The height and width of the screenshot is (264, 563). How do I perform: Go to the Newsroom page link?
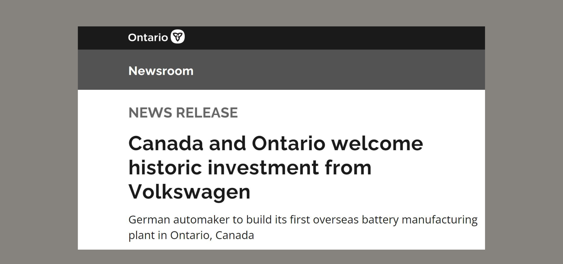(161, 71)
